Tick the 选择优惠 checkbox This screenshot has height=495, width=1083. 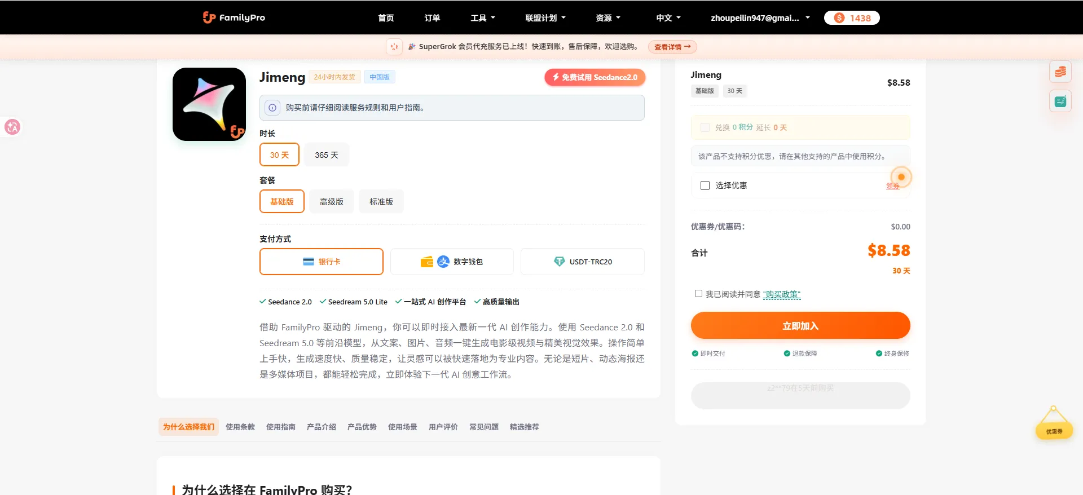point(705,185)
